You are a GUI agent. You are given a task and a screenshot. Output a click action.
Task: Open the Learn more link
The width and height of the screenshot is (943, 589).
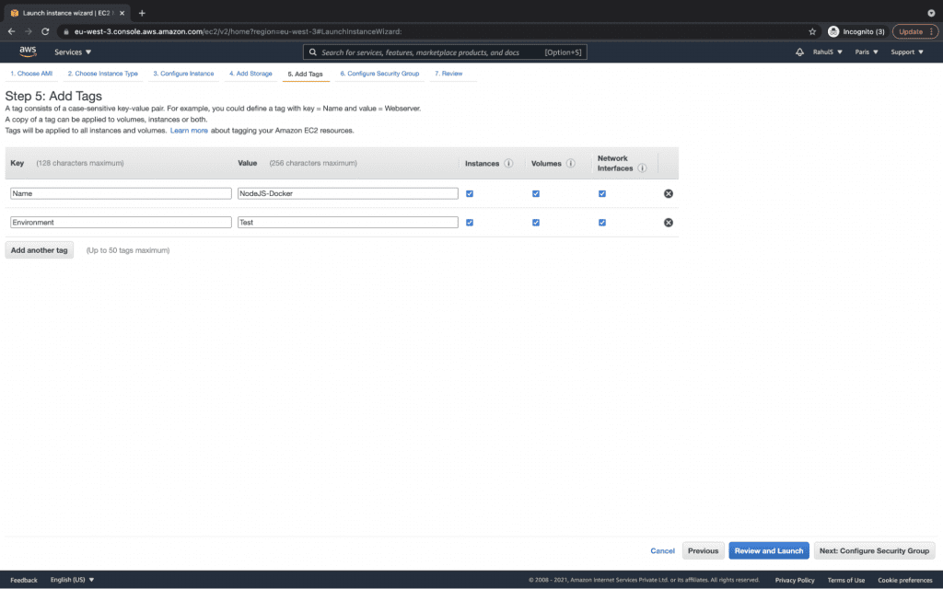(189, 131)
